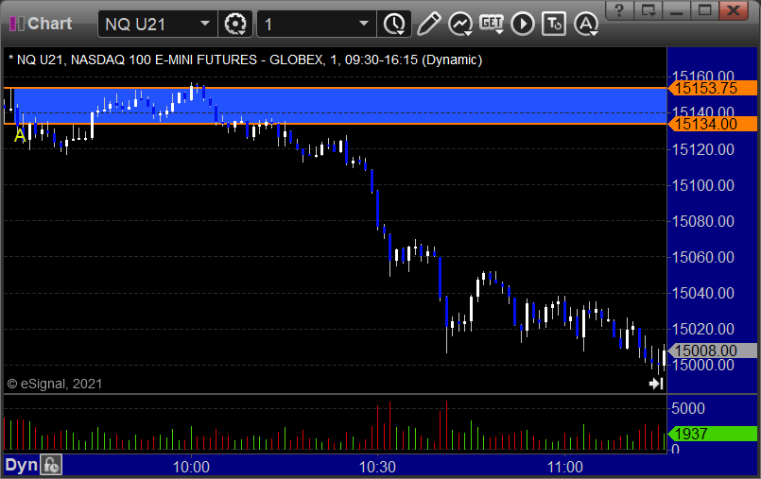
Task: Click the 15120.00 price axis label
Action: tap(702, 149)
